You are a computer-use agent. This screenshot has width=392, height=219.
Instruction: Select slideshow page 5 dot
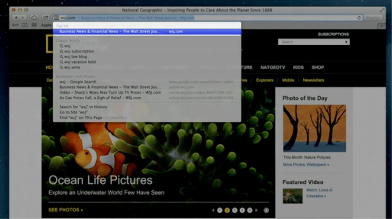(250, 210)
